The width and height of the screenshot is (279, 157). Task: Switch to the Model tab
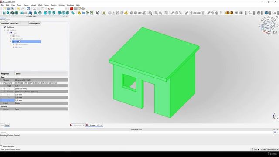(x=3, y=20)
